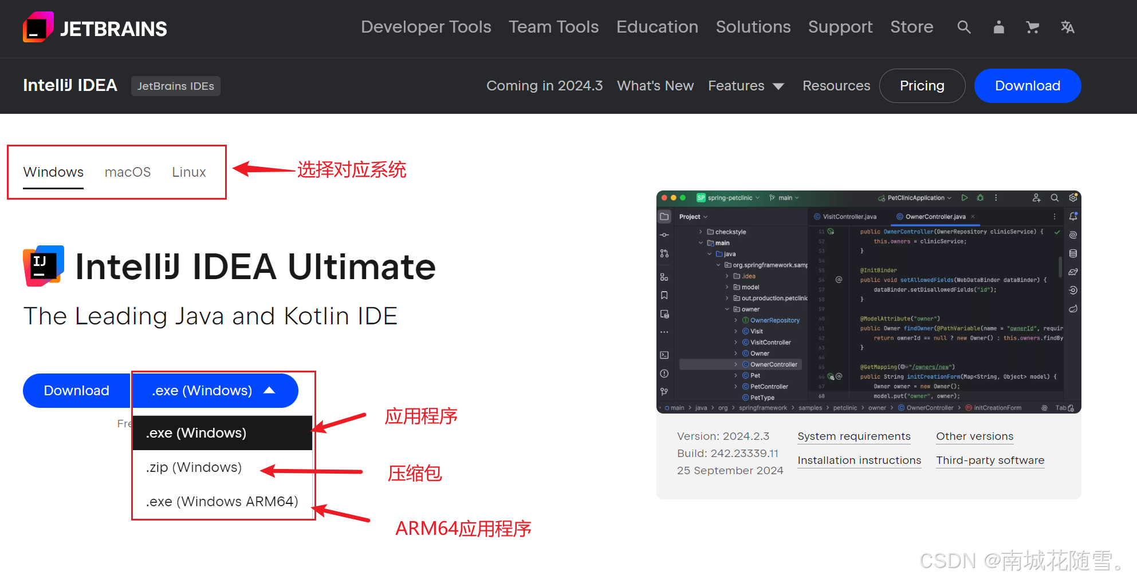Select VisitController.java editor tab in preview
Image resolution: width=1137 pixels, height=580 pixels.
845,217
